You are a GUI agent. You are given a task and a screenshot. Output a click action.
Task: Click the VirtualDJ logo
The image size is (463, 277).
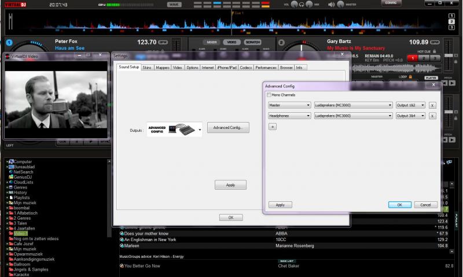tap(16, 5)
